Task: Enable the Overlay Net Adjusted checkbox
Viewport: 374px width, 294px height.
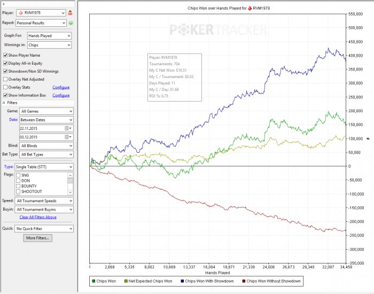Action: 5,79
